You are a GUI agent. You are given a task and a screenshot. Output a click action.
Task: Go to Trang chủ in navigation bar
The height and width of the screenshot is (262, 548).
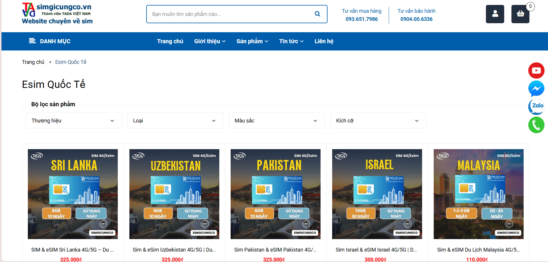click(170, 41)
